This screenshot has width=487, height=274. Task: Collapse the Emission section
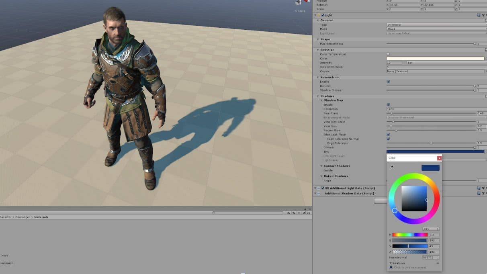click(317, 50)
